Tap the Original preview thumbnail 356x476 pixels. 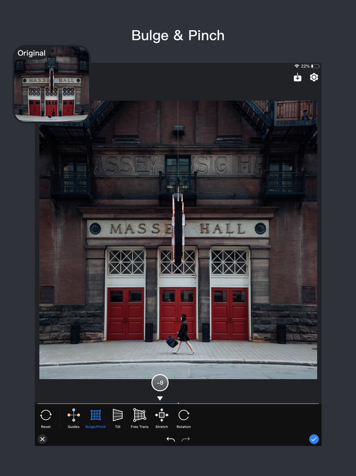click(x=51, y=84)
